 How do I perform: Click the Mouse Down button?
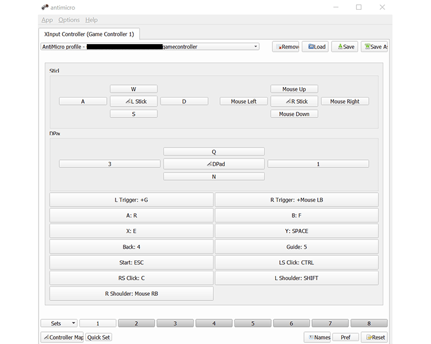(294, 114)
